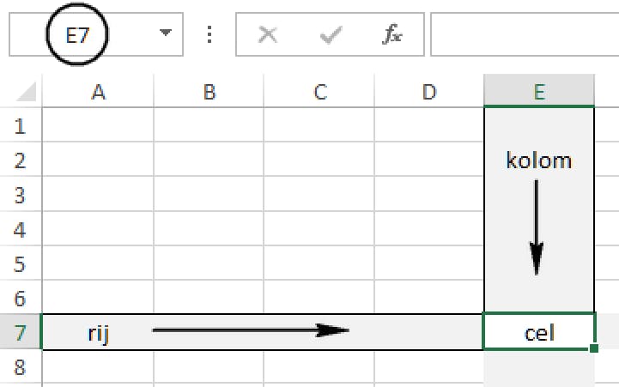Select column A header
The width and height of the screenshot is (619, 387).
pyautogui.click(x=98, y=92)
